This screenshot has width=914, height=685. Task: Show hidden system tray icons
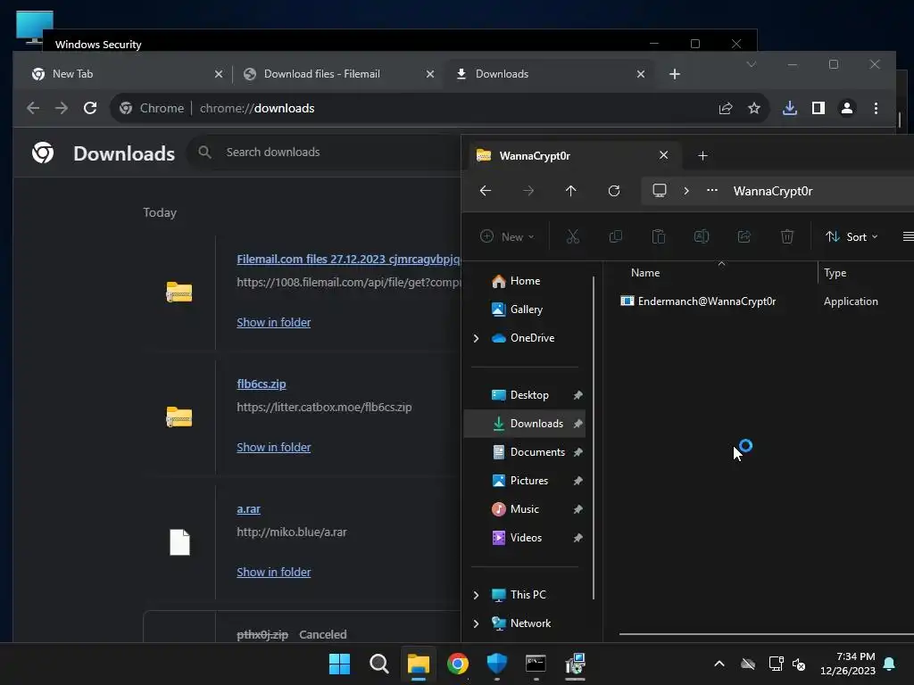[x=719, y=664]
